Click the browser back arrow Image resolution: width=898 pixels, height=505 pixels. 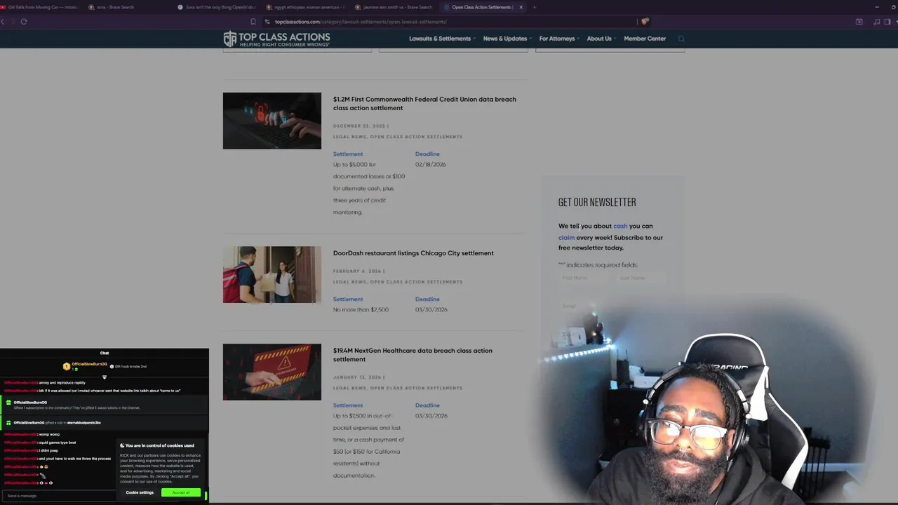coord(4,22)
